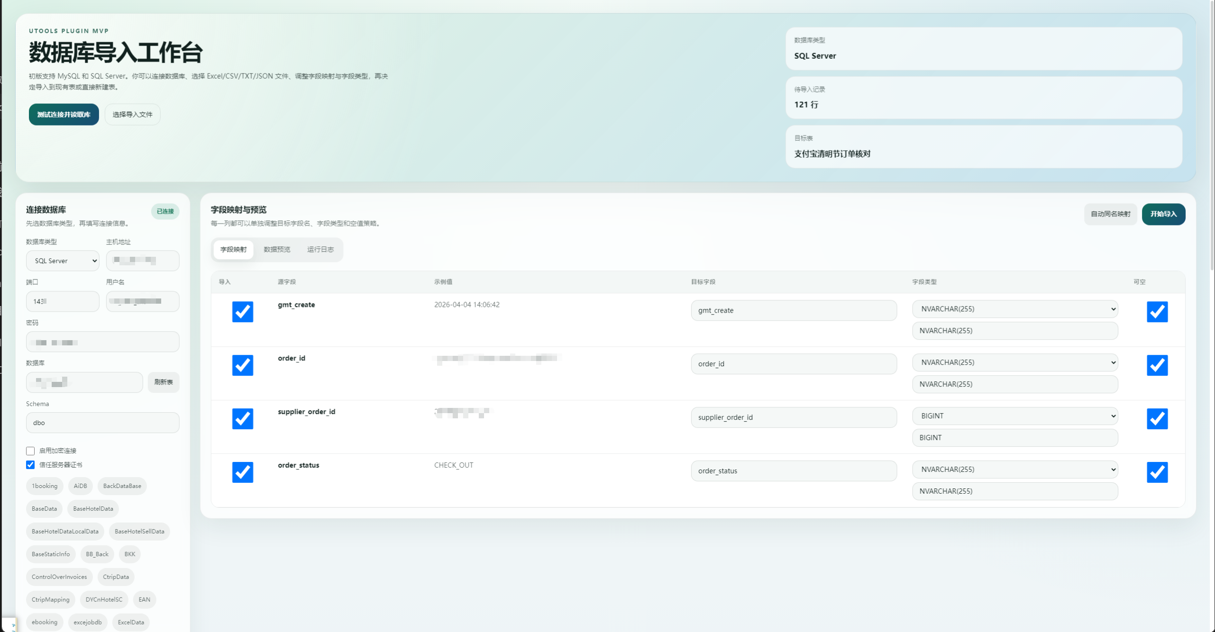The height and width of the screenshot is (632, 1215).
Task: Select the 字段映射 tab
Action: click(233, 250)
